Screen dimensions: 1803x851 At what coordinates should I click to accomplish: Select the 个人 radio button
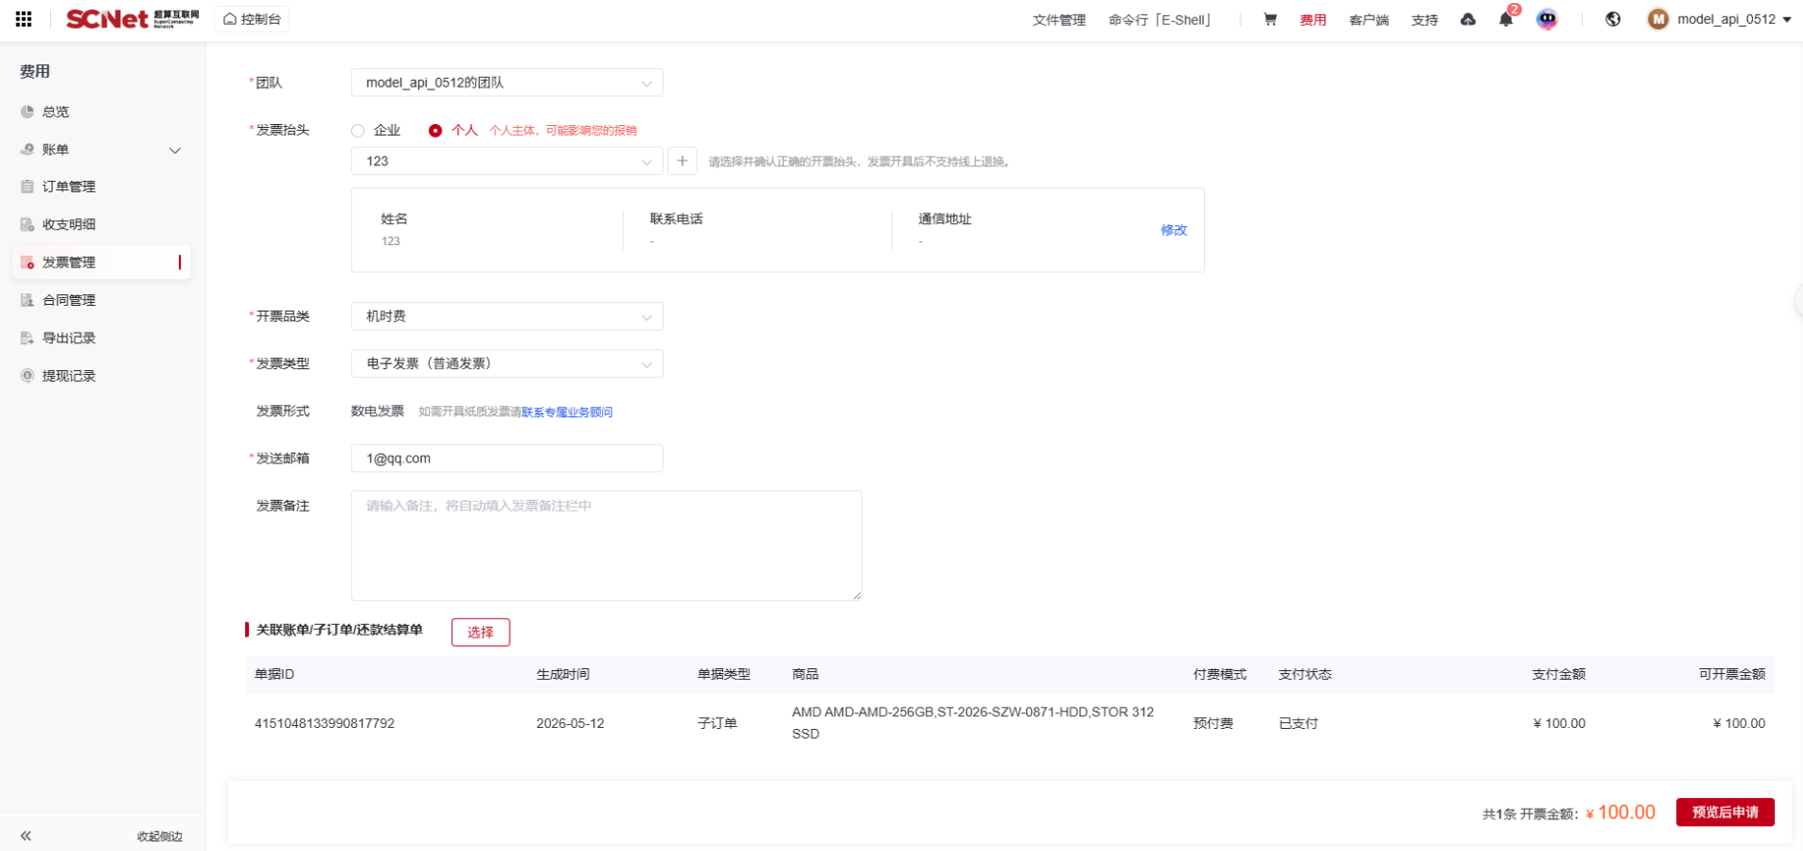click(436, 130)
